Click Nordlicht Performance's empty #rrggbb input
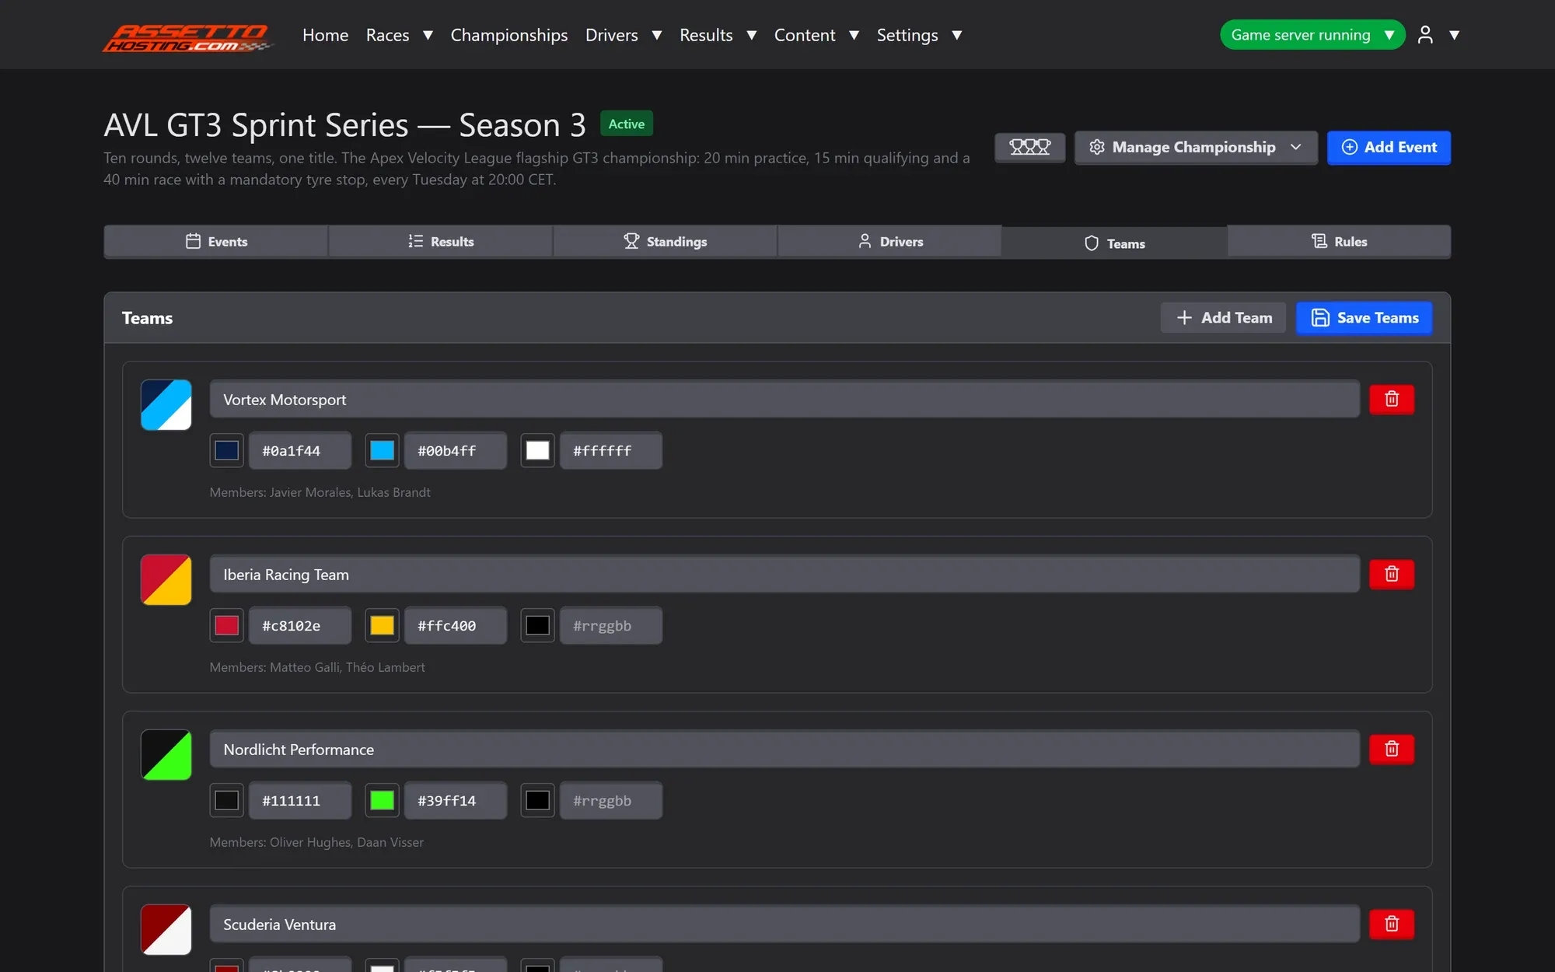Screen dimensions: 1555x972 611,801
